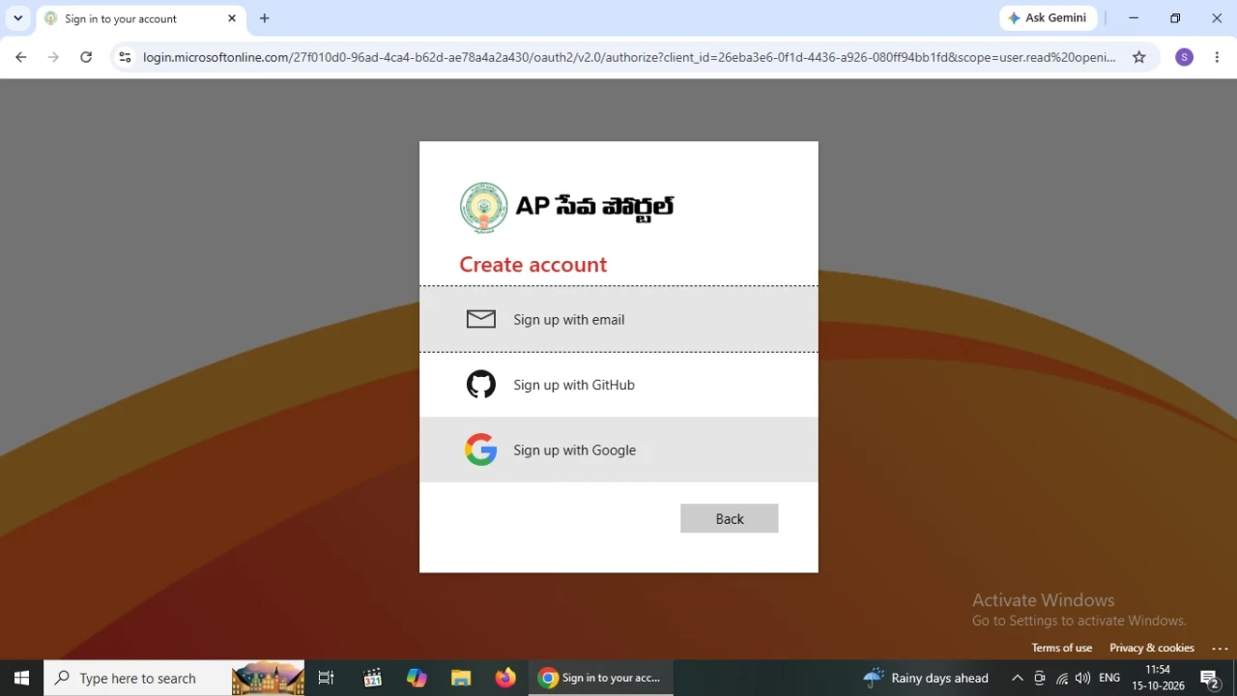This screenshot has height=696, width=1237.
Task: Open Privacy & cookies link
Action: [1151, 648]
